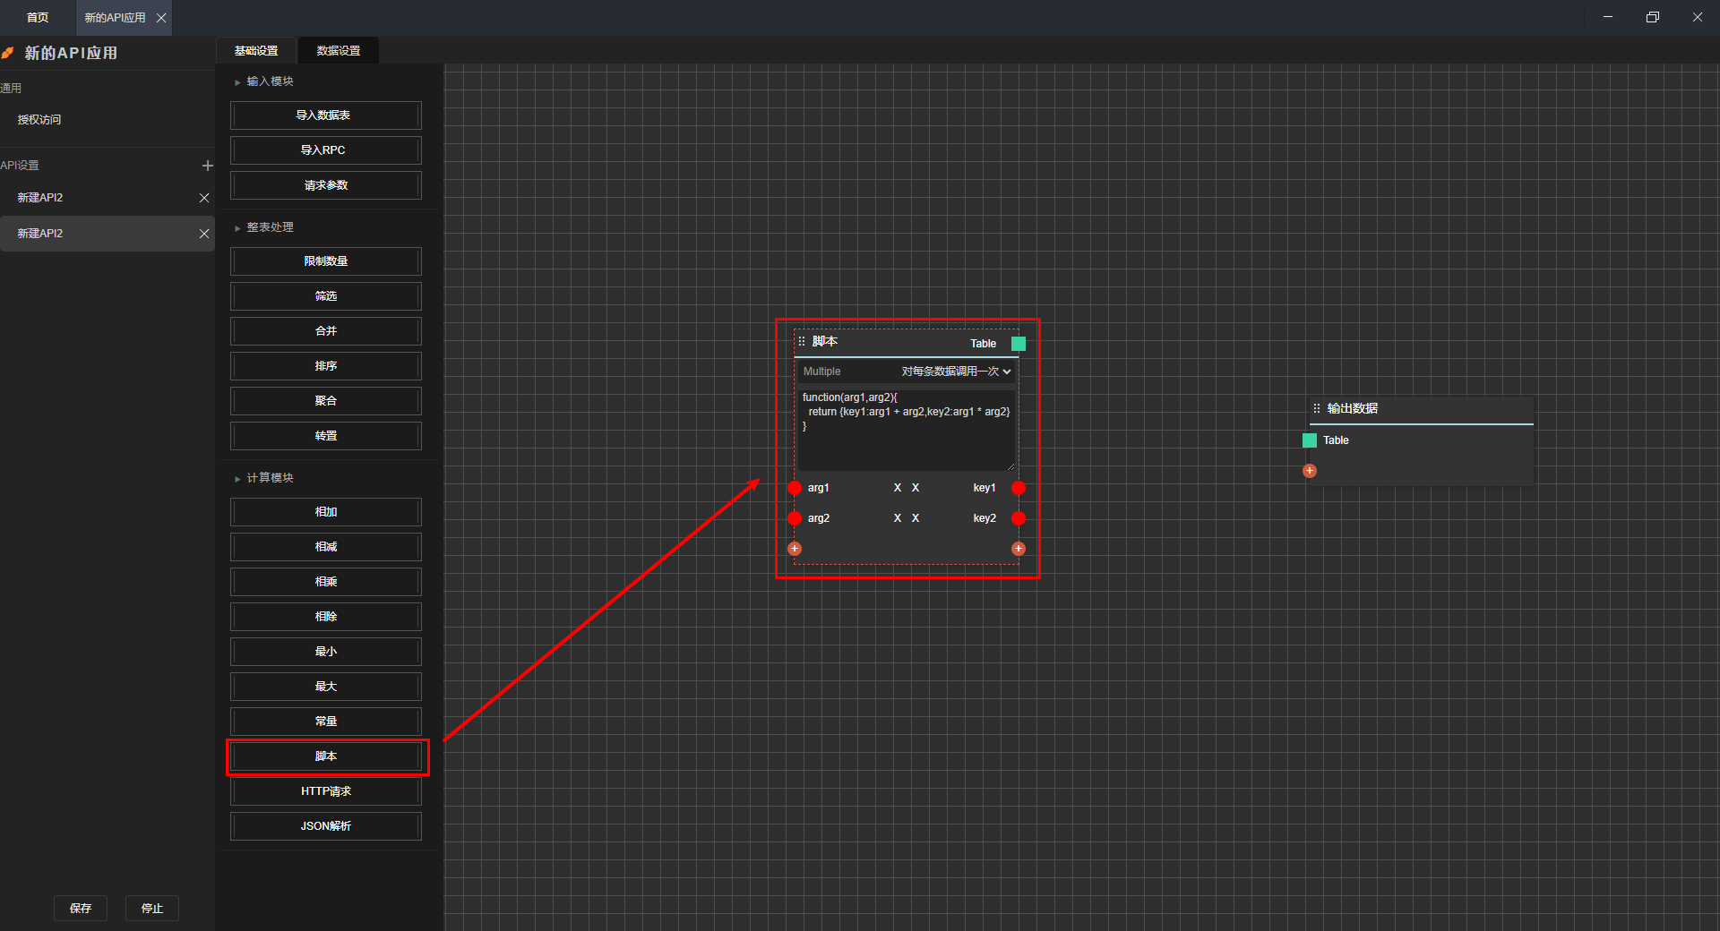This screenshot has width=1720, height=931.
Task: Click the red key2 output connector dot
Action: [1019, 518]
